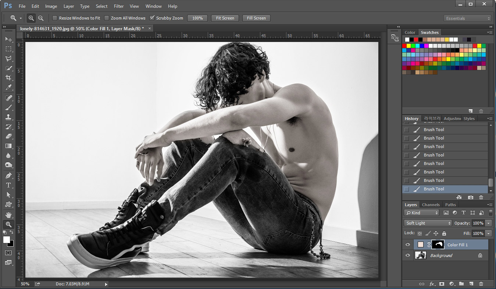Create a new group folder icon
Viewport: 496px width, 289px height.
coord(461,284)
